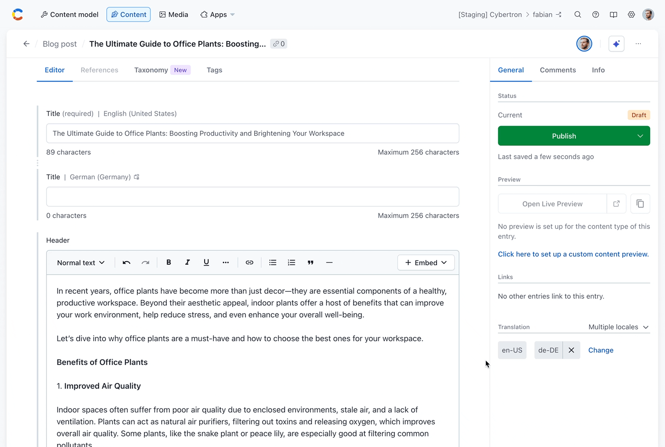
Task: Open the Normal text style dropdown
Action: [80, 262]
